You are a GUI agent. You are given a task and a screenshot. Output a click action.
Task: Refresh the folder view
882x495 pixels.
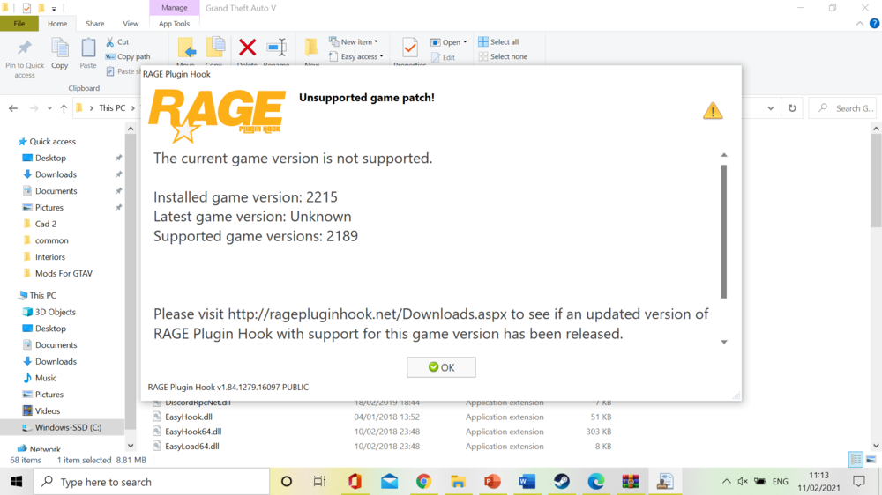tap(792, 108)
